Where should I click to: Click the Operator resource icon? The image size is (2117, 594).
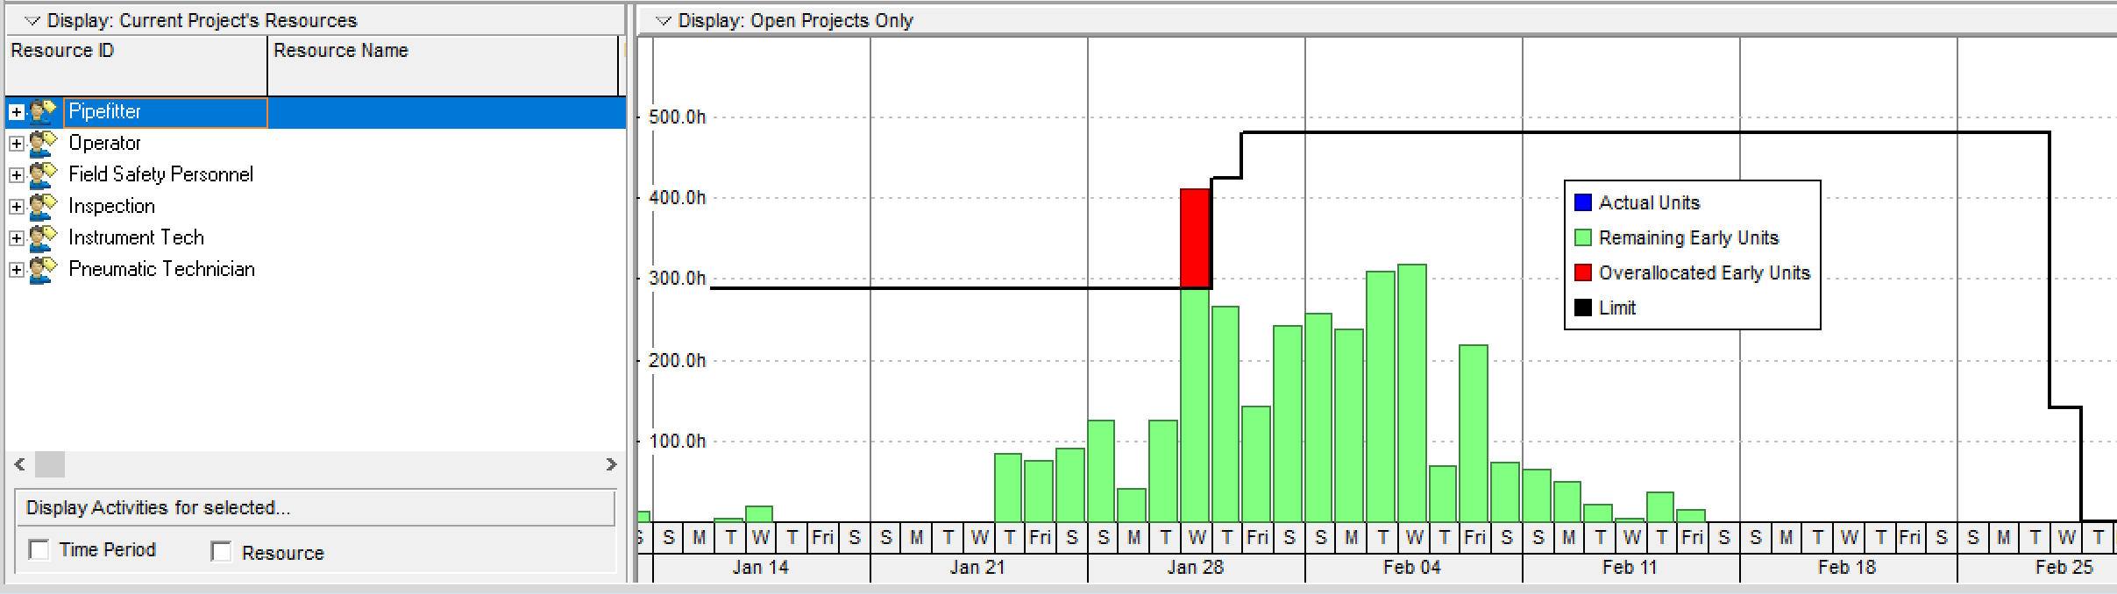click(x=42, y=144)
